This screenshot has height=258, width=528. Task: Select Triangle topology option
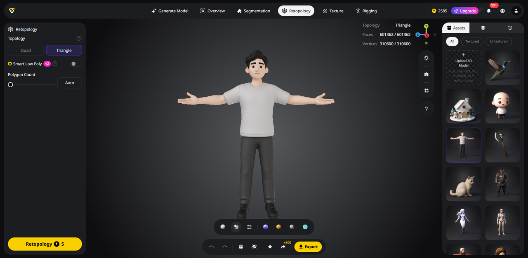(64, 50)
